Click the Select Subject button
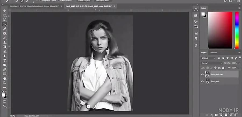 pos(84,1)
